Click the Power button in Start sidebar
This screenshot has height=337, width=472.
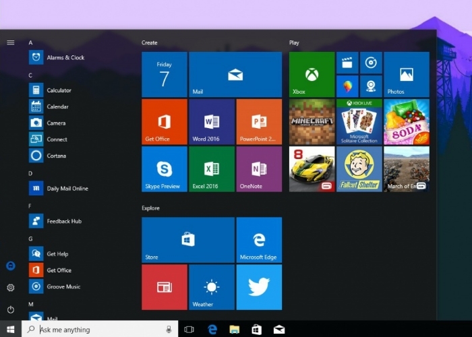11,309
